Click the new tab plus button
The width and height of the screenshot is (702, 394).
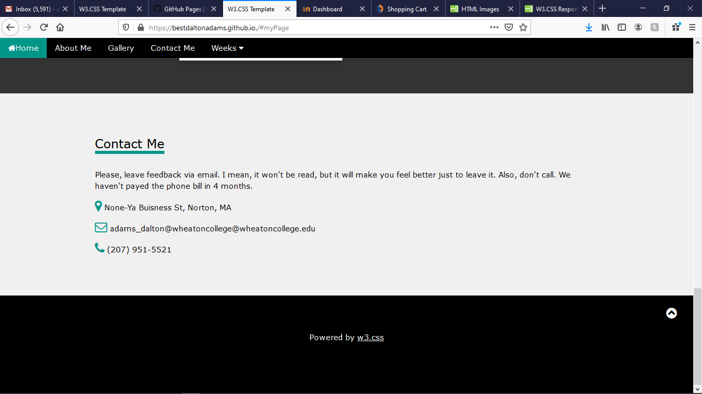(x=602, y=9)
